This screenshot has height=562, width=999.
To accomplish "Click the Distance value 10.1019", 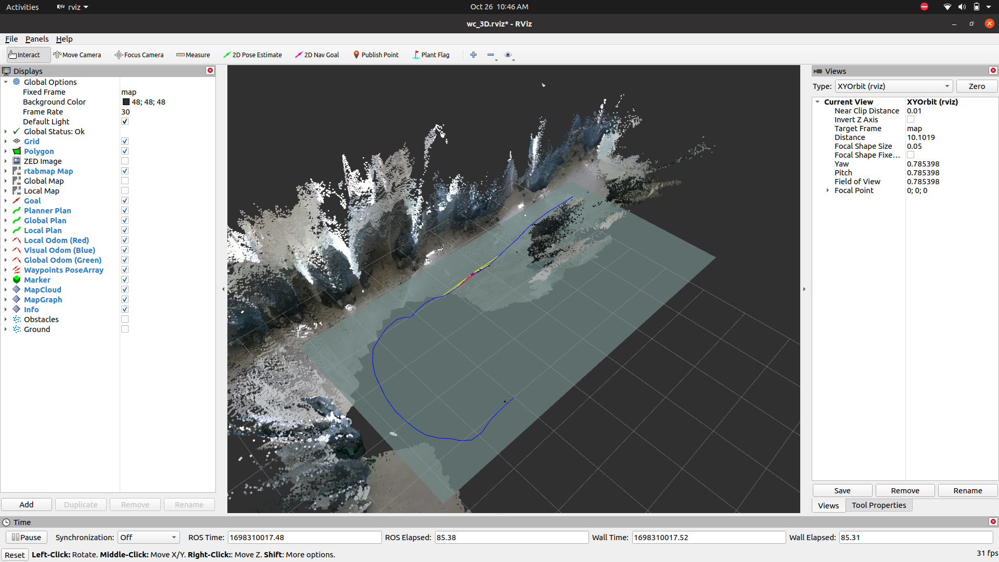I will pos(921,137).
